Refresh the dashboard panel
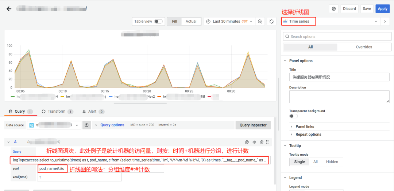Viewport: 394px width, 191px height. pos(271,22)
